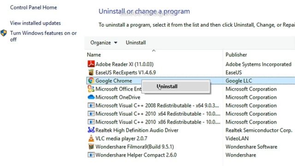Open the Organize dropdown menu
Screen dimensions: 295x166
click(x=104, y=43)
